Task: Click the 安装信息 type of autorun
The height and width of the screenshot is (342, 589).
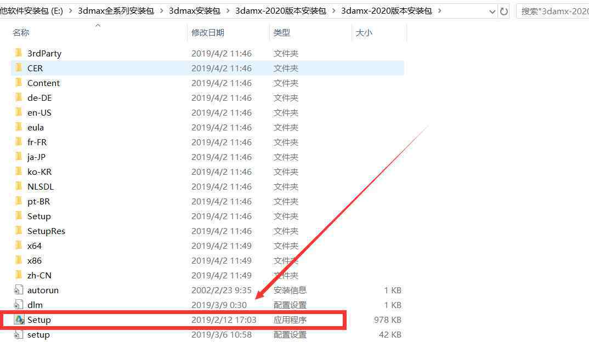Action: (x=290, y=290)
